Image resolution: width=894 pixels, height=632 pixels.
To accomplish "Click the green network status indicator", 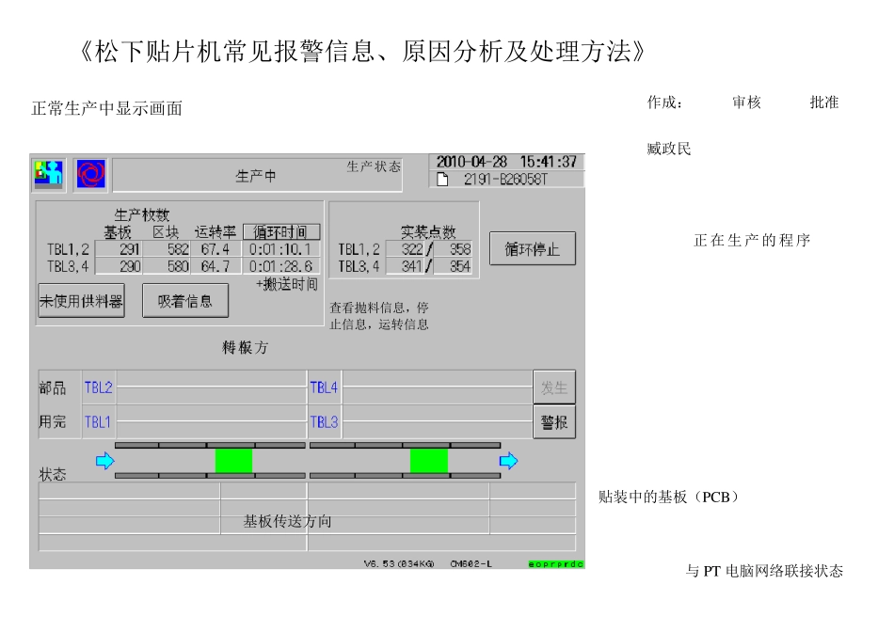I will (x=556, y=564).
